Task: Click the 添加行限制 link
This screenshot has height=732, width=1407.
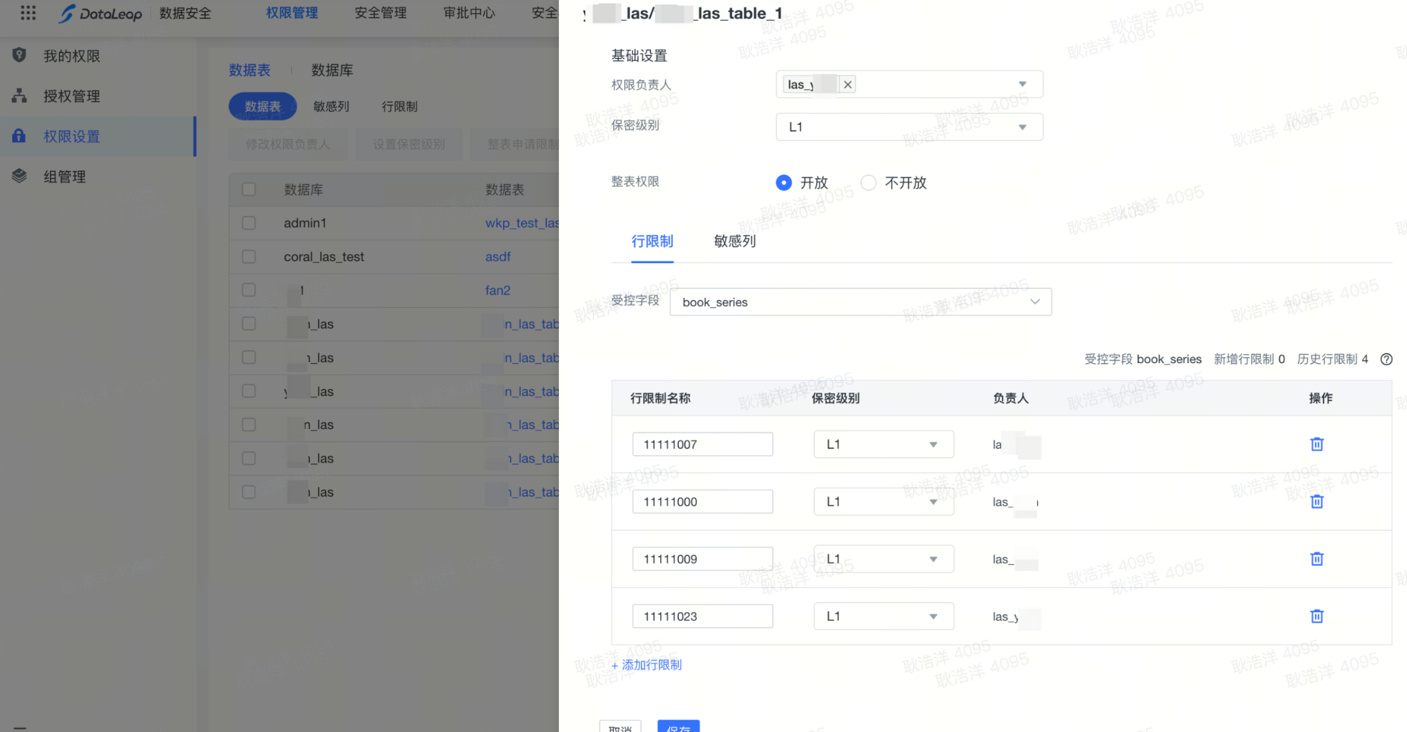Action: (647, 665)
